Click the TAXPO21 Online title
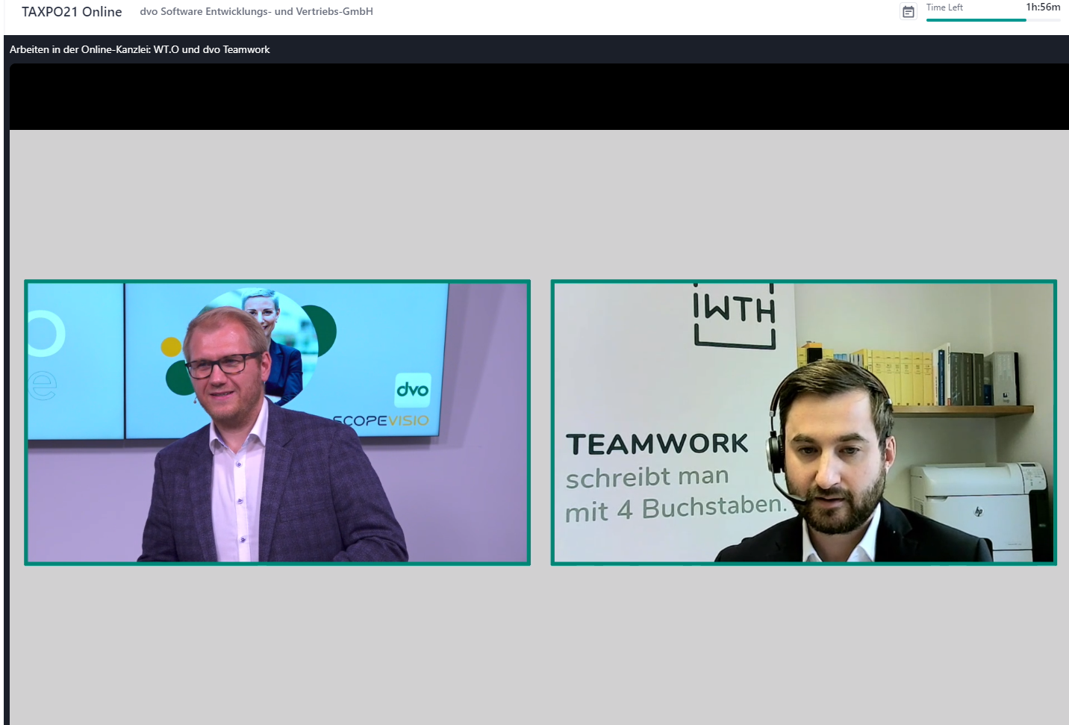 point(72,12)
